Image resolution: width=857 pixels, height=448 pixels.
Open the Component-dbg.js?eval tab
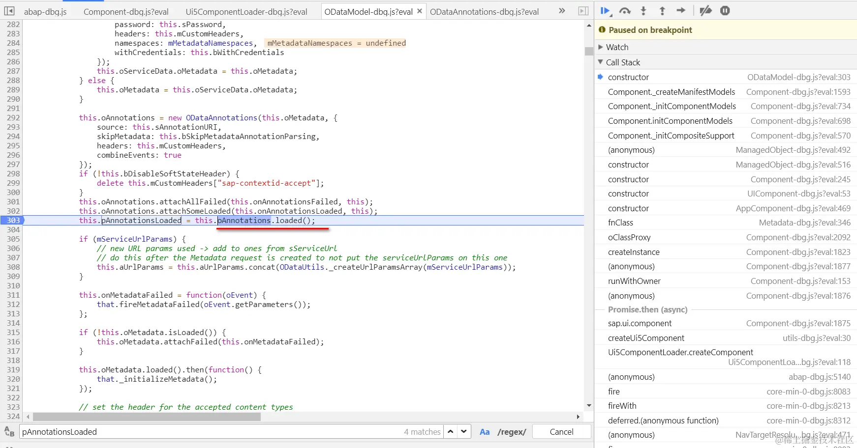pos(126,12)
